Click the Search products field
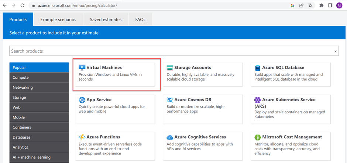 point(170,51)
